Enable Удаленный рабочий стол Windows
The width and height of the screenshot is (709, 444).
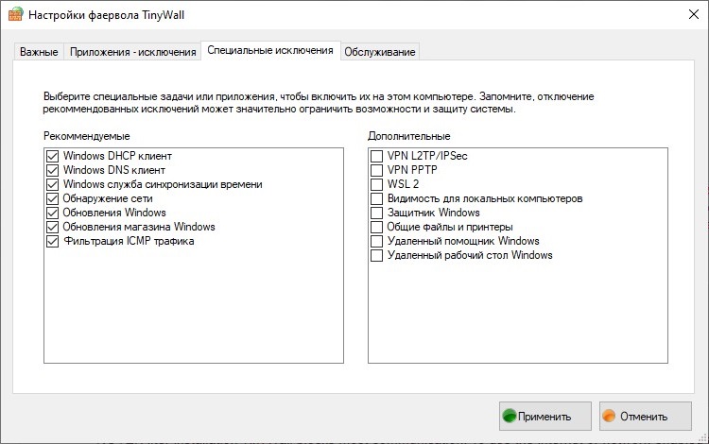click(377, 255)
